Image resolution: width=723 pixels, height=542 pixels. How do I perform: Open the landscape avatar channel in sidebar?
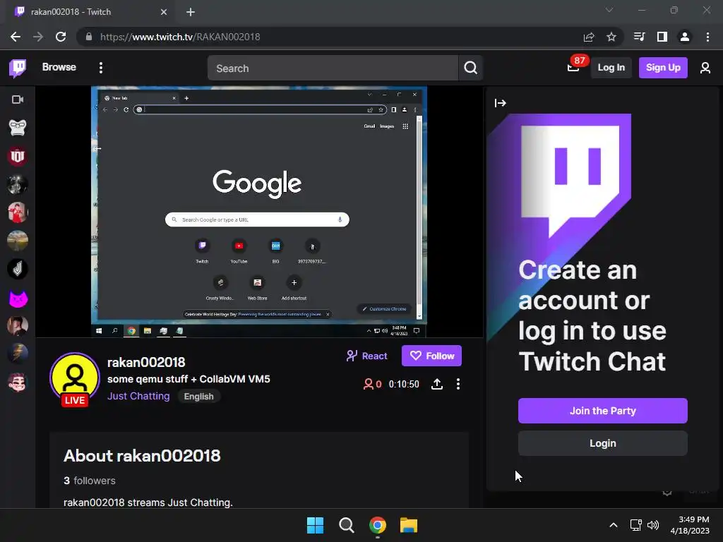[18, 241]
